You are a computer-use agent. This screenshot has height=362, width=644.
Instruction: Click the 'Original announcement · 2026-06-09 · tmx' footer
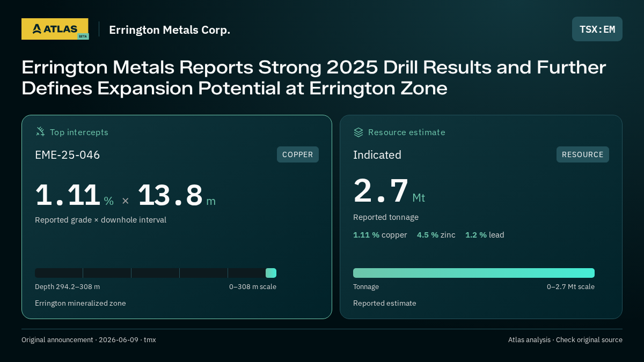pos(89,340)
